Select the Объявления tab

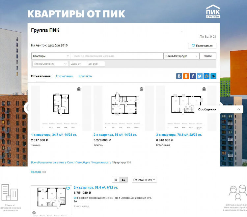(x=41, y=76)
